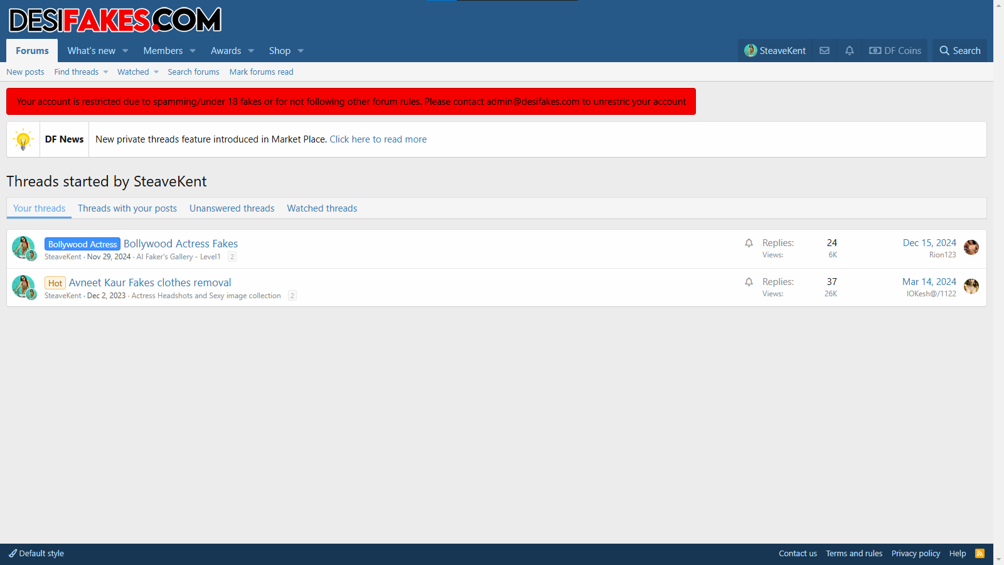Expand the Find threads dropdown arrow

[105, 72]
